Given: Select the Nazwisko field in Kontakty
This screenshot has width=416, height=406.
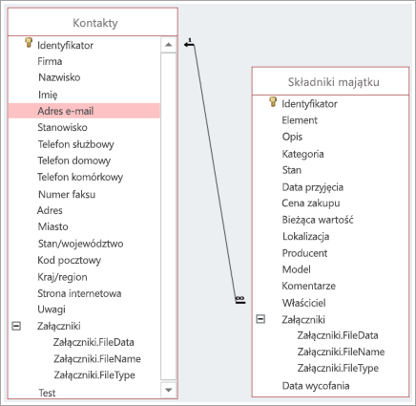Looking at the screenshot, I should (59, 77).
